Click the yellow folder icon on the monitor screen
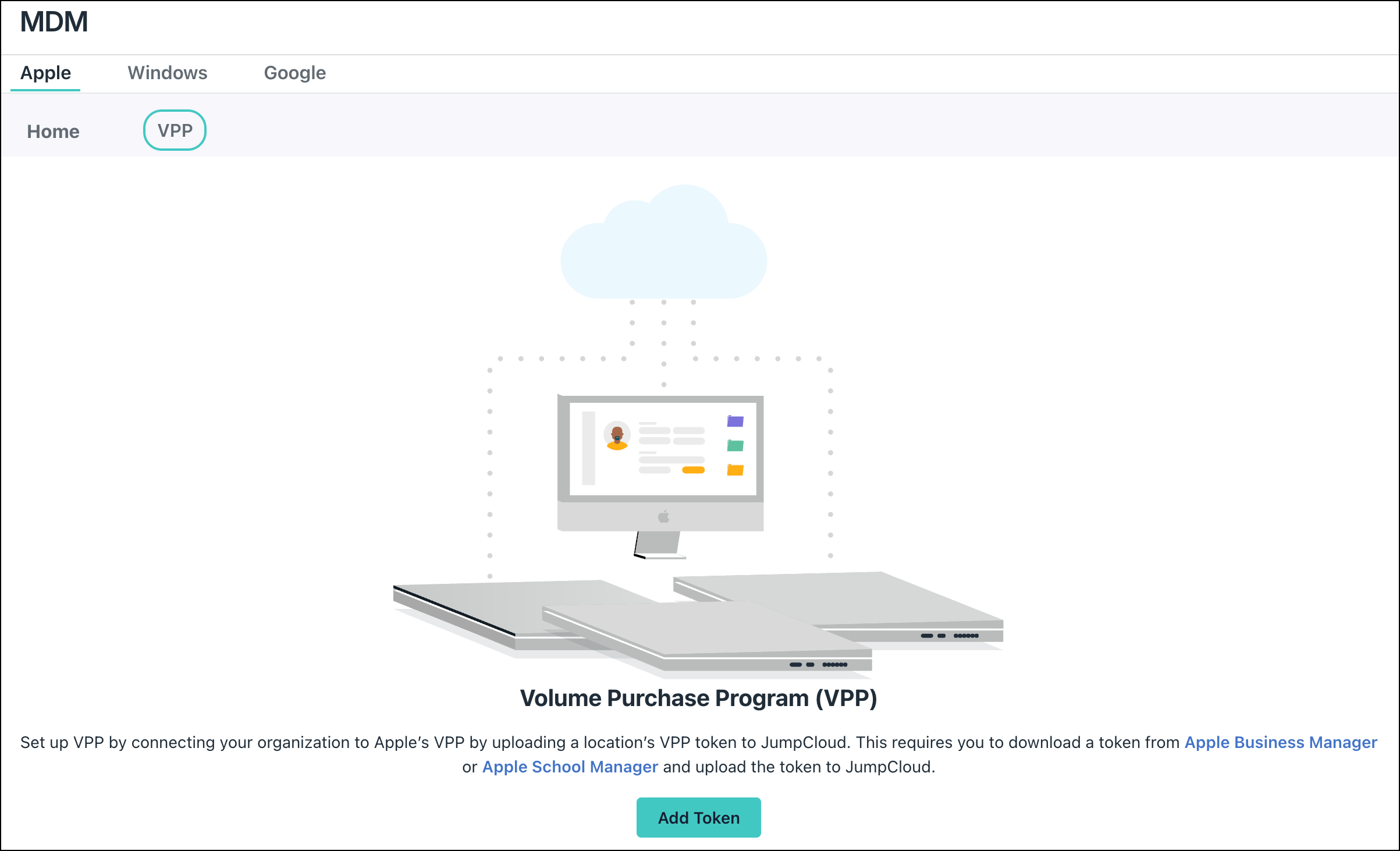The width and height of the screenshot is (1400, 851). coord(734,469)
